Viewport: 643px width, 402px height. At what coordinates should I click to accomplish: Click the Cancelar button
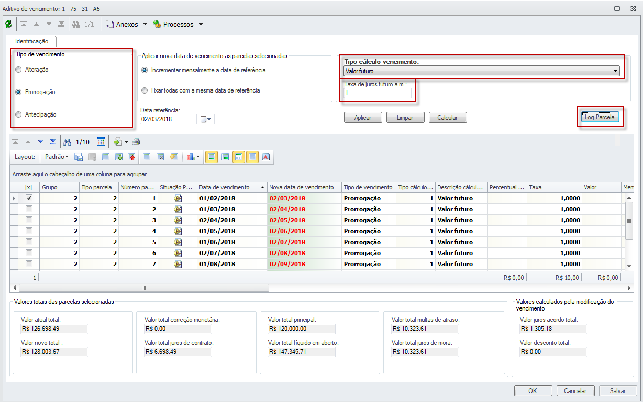pyautogui.click(x=575, y=390)
